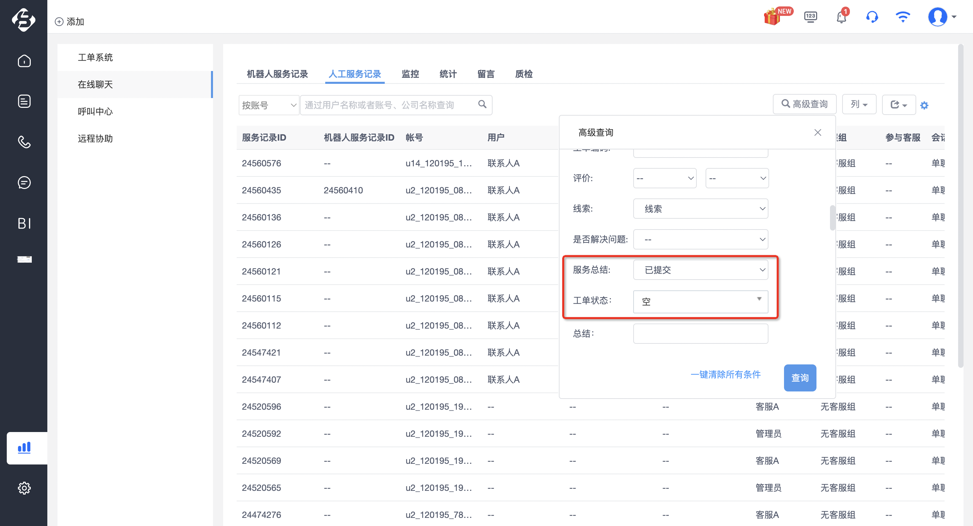This screenshot has height=526, width=973.
Task: Click the 总结 input field
Action: click(x=700, y=333)
